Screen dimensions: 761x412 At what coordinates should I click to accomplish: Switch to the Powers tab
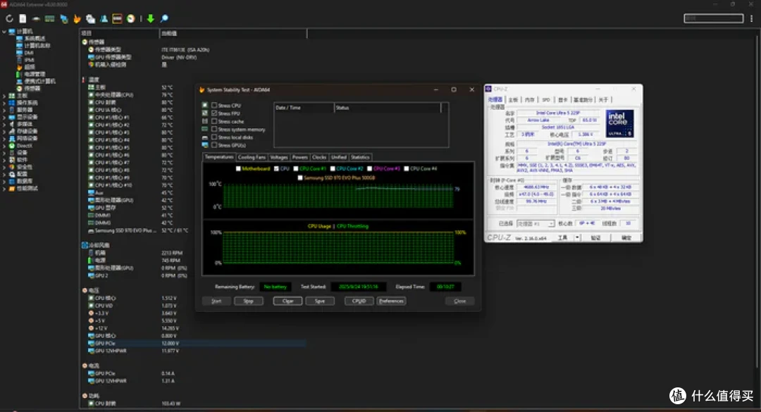tap(300, 157)
